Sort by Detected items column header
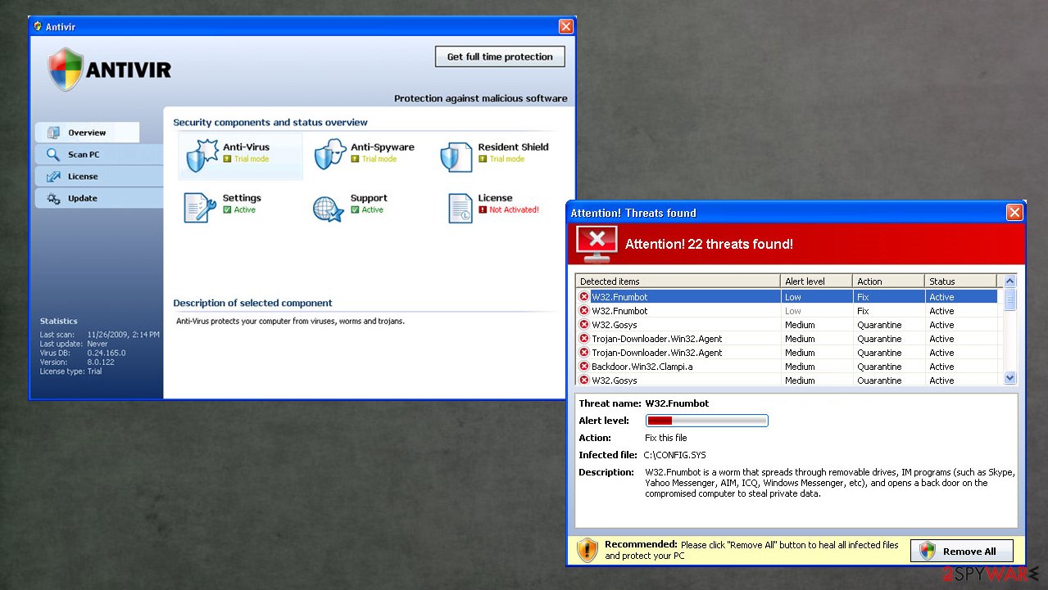 tap(678, 281)
